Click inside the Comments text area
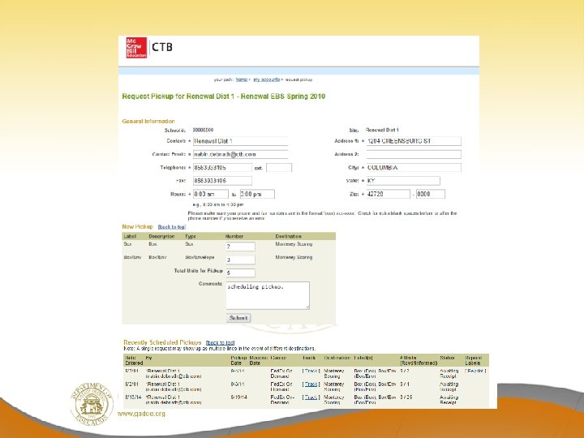 coord(268,295)
